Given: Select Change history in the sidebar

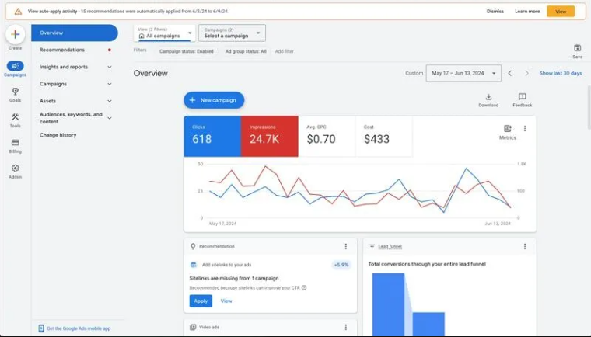Looking at the screenshot, I should (58, 135).
